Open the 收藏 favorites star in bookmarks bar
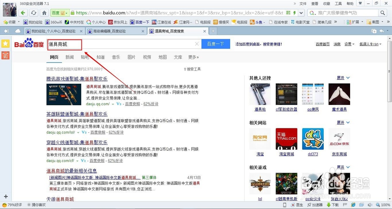 [10, 22]
